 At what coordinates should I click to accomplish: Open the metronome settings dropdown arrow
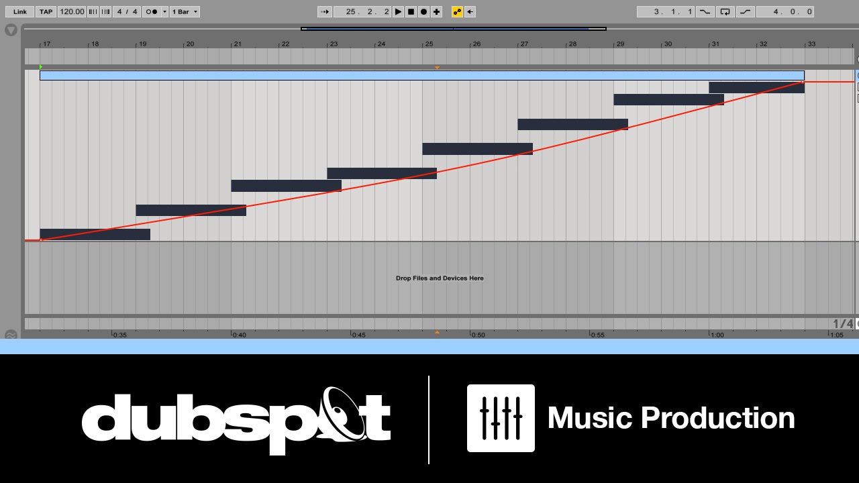(x=165, y=11)
